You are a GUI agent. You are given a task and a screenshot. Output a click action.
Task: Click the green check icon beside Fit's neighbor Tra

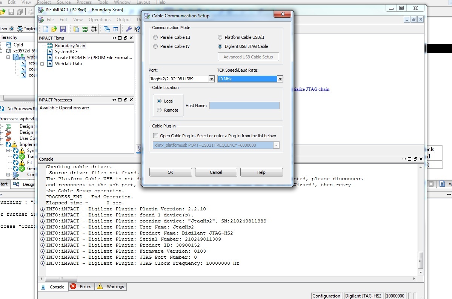pos(22,156)
